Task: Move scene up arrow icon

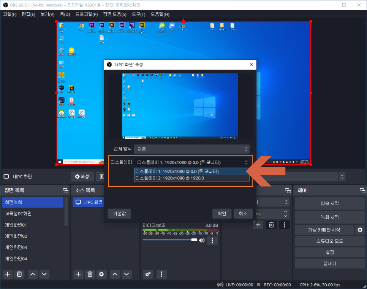Action: [33, 274]
